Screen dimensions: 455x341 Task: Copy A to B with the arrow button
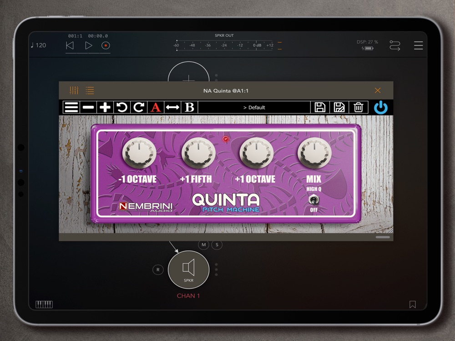(x=172, y=107)
